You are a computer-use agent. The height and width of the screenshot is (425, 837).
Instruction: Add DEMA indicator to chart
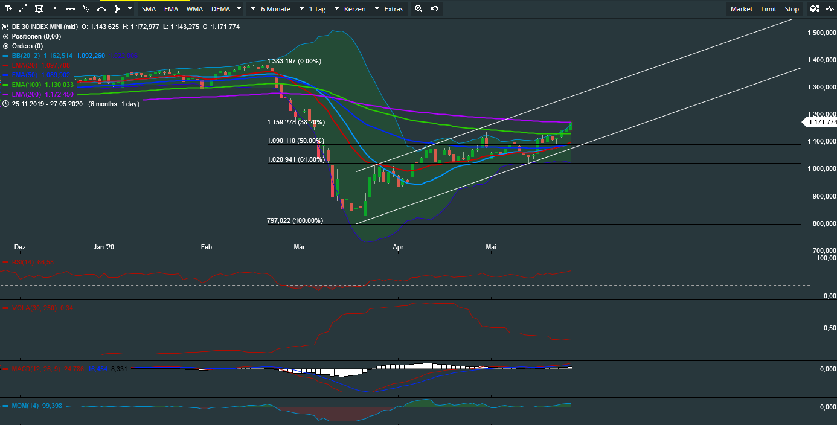[220, 9]
